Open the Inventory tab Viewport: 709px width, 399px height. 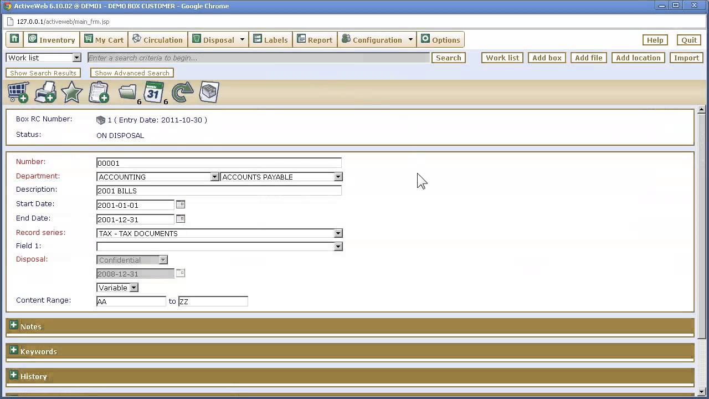click(52, 39)
